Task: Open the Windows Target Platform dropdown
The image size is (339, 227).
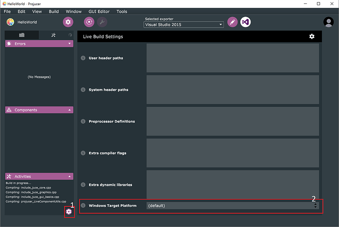Action: coord(232,205)
